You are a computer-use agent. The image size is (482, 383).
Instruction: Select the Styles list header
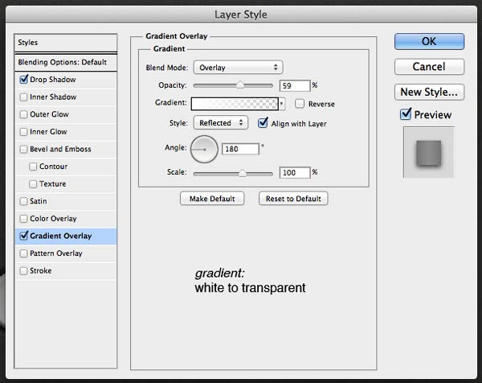[66, 43]
